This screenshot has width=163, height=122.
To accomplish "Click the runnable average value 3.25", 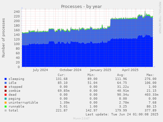I will (123, 107).
